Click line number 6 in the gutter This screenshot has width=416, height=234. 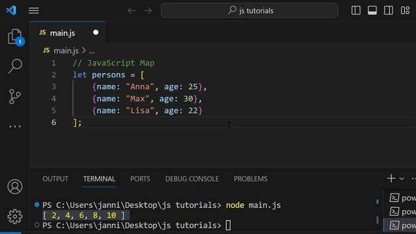pyautogui.click(x=53, y=122)
